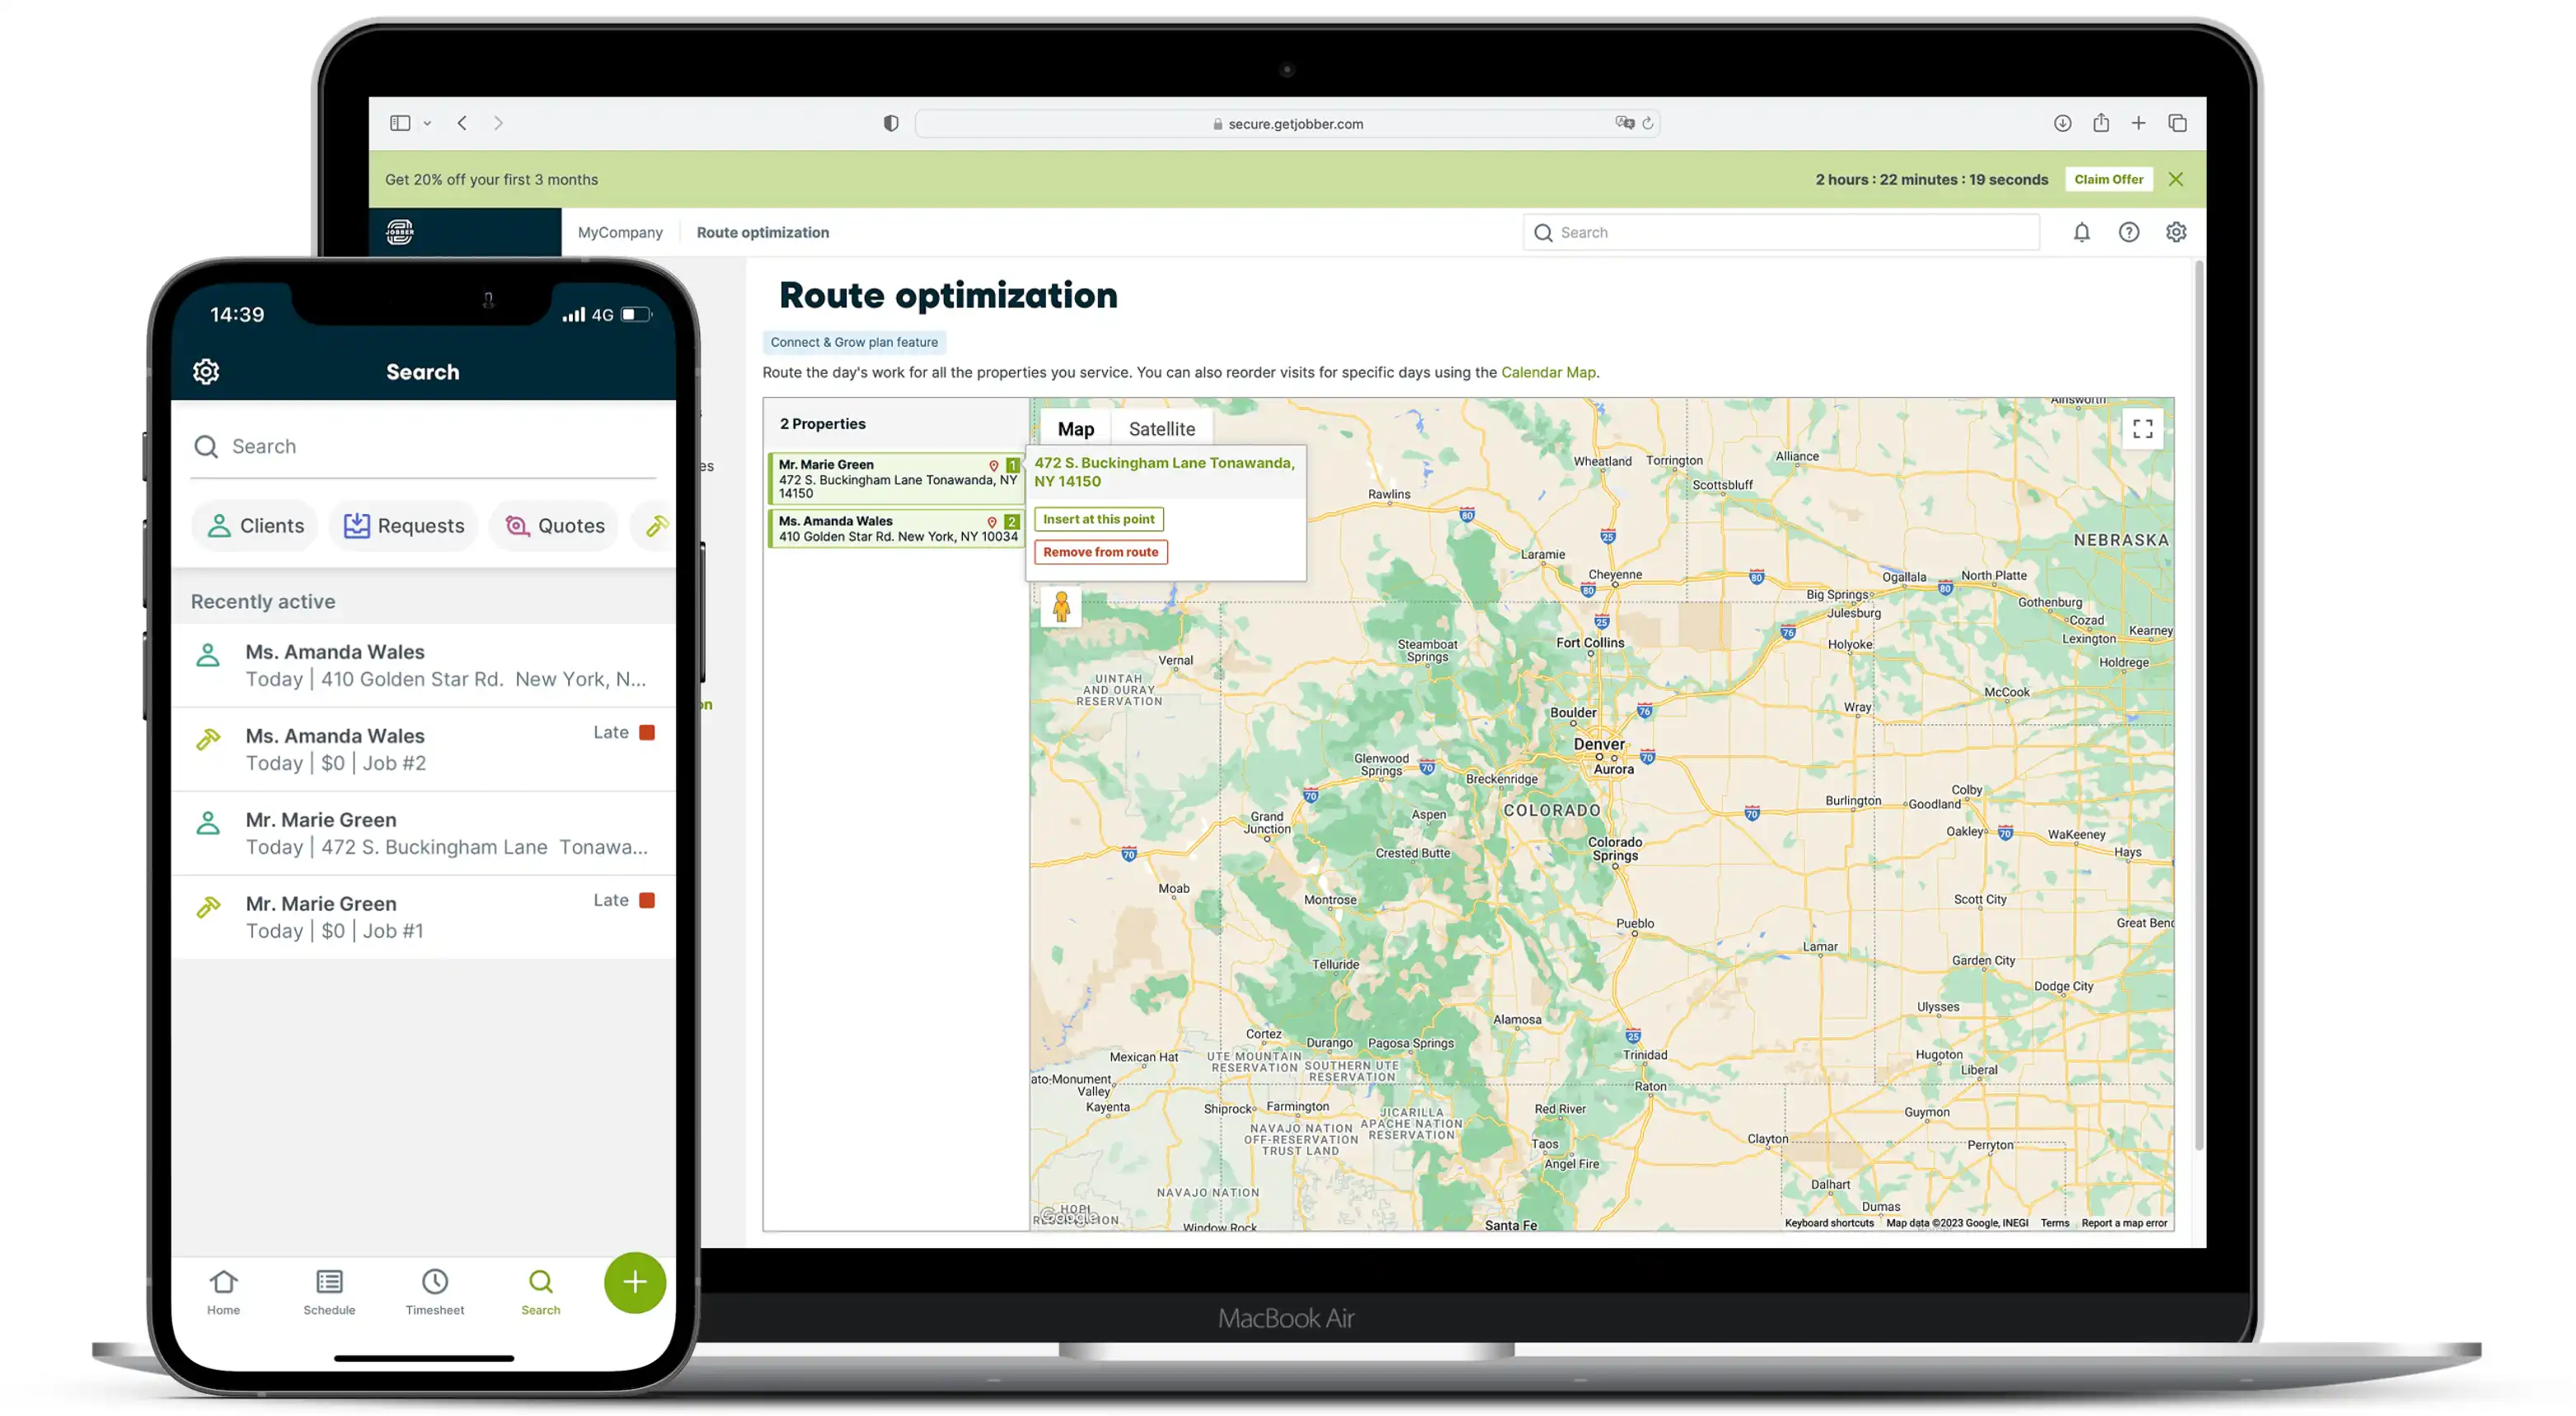This screenshot has height=1416, width=2576.
Task: Click the translate icon in the address bar
Action: point(1625,123)
